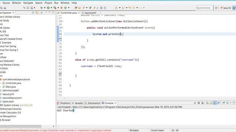The height and width of the screenshot is (132, 236).
Task: Maximize the Console view
Action: [x=234, y=103]
